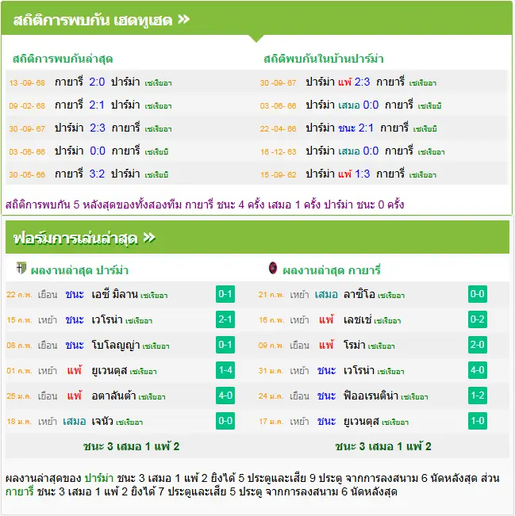Screen dimensions: 515x516
Task: Click the 2:1 score in the 09-02-68 row
Action: pyautogui.click(x=97, y=105)
